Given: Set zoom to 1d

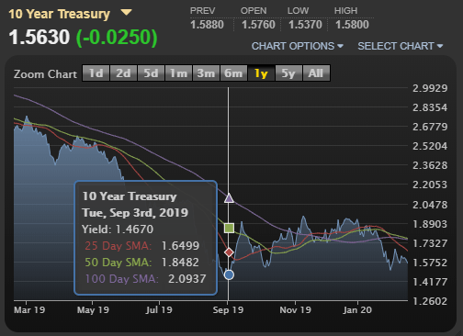Looking at the screenshot, I should (96, 73).
